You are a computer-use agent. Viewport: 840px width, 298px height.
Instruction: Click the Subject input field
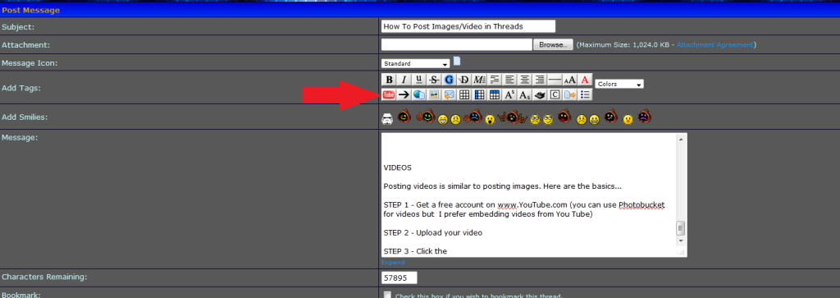[468, 26]
